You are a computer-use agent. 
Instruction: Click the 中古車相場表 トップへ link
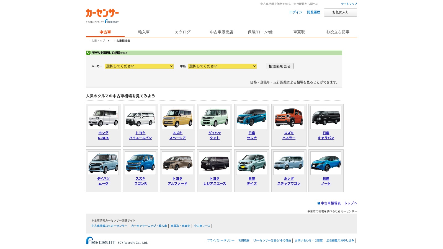(x=339, y=203)
